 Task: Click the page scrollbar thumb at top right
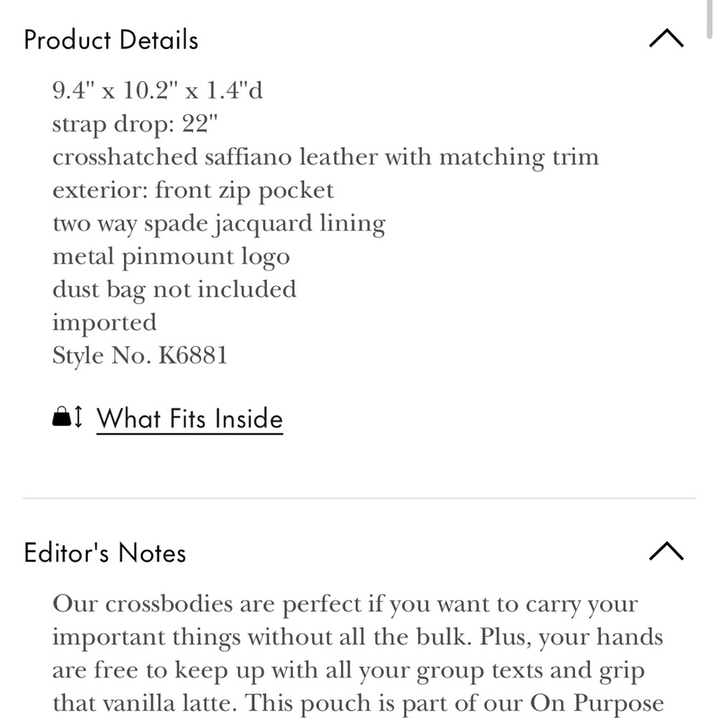tap(710, 19)
